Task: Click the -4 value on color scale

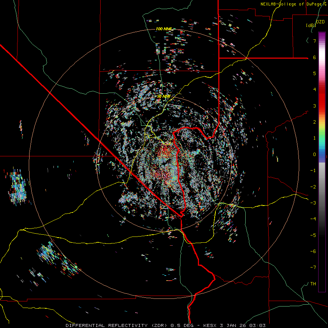Action: 313,219
